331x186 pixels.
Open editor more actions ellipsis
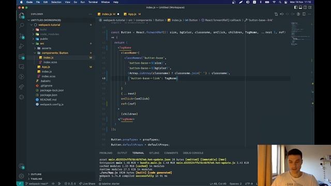(x=309, y=14)
